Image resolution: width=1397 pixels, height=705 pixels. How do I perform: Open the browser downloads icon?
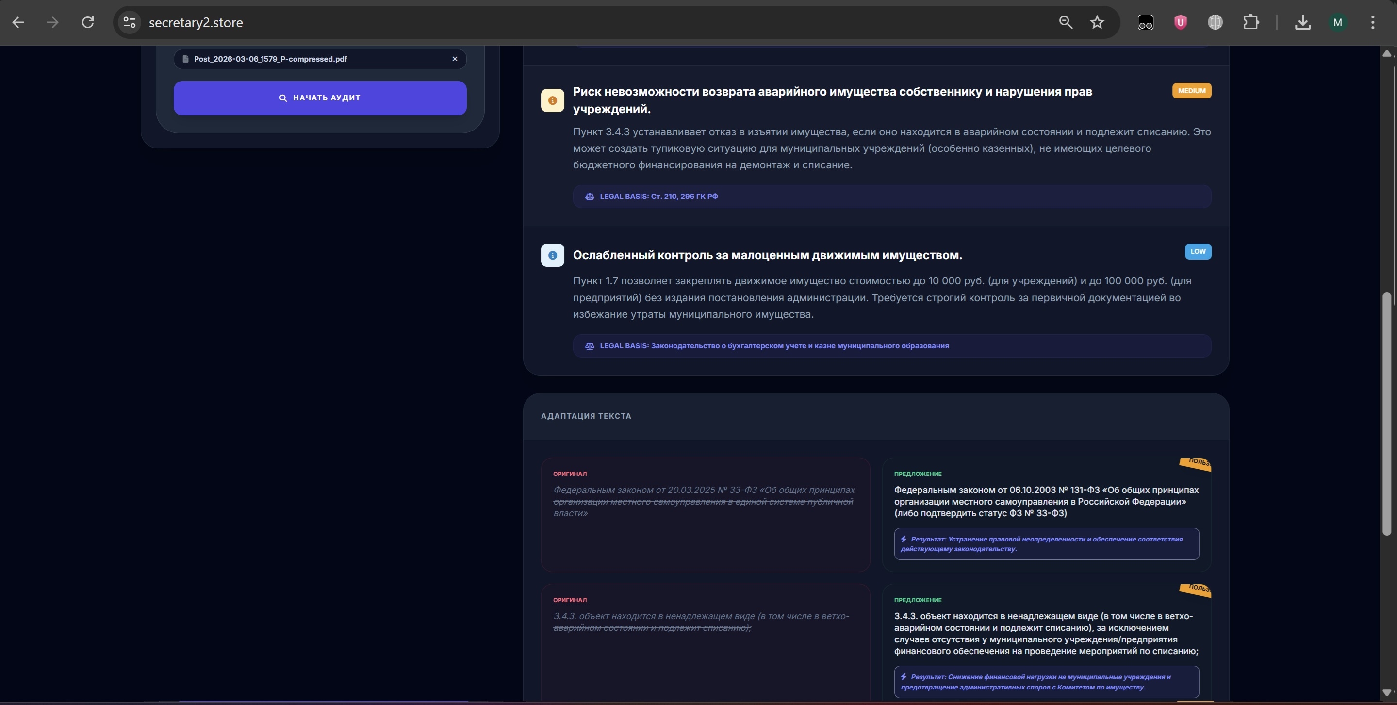click(1302, 22)
